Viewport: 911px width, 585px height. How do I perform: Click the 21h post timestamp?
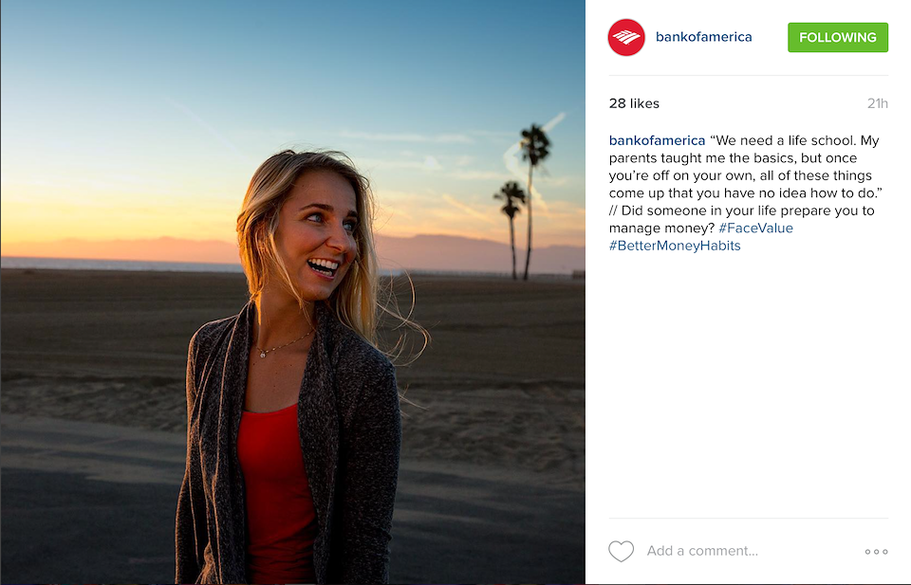[x=877, y=103]
